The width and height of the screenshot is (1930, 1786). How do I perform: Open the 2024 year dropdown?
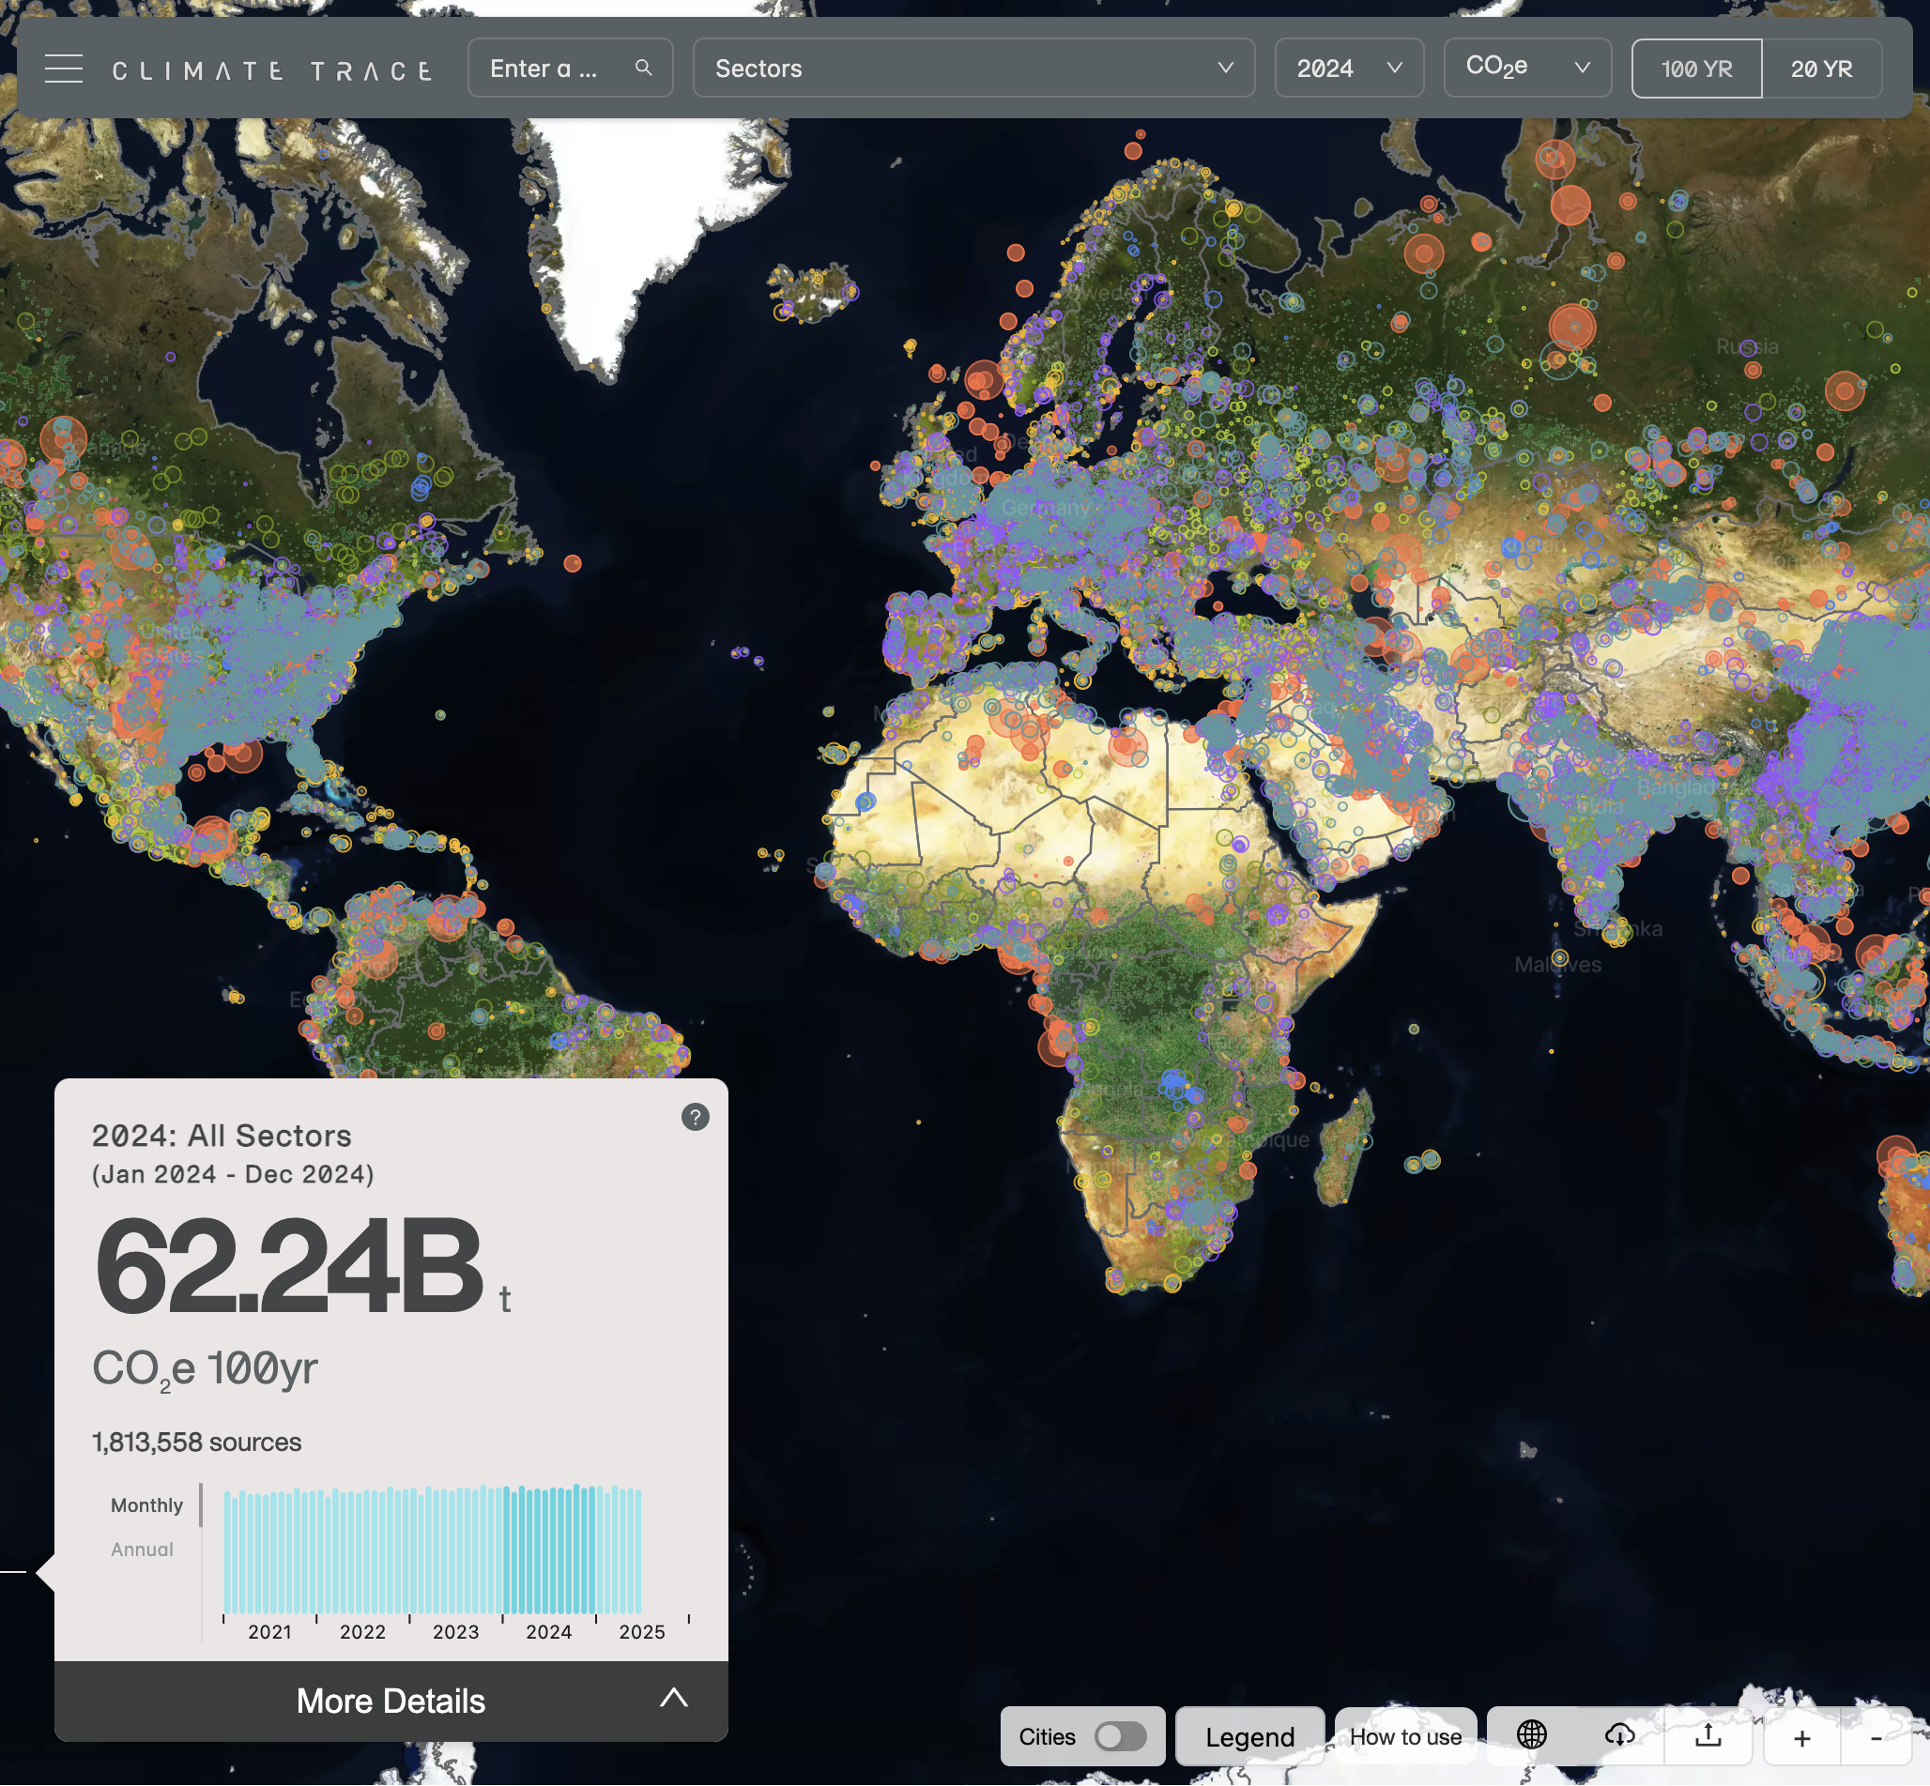1349,69
